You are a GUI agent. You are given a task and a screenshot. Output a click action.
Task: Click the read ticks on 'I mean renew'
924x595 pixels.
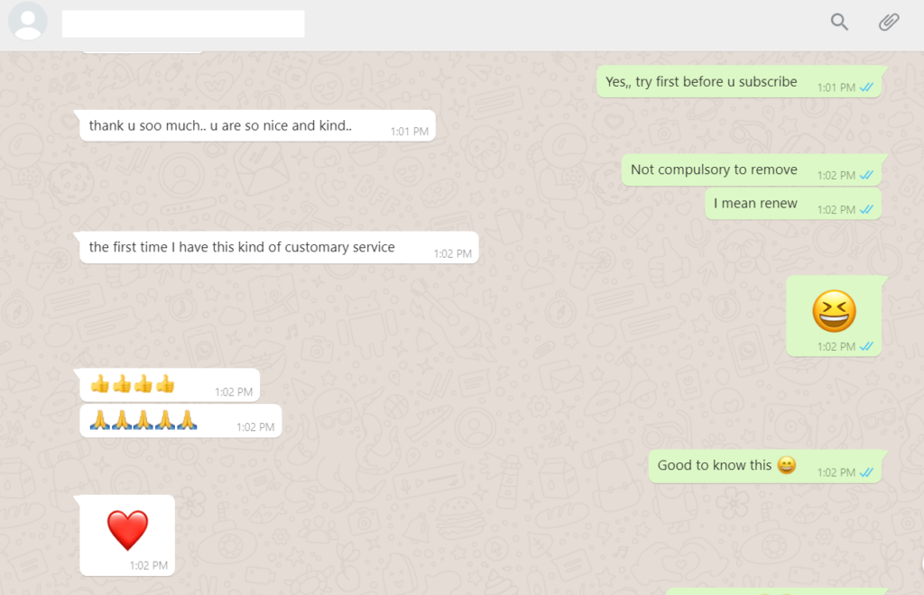[866, 209]
